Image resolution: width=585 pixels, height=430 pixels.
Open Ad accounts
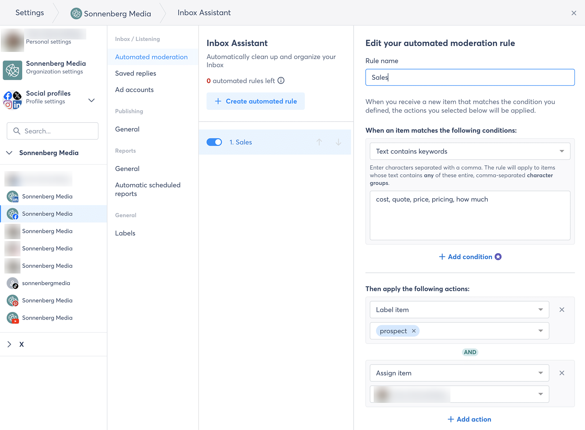click(134, 90)
